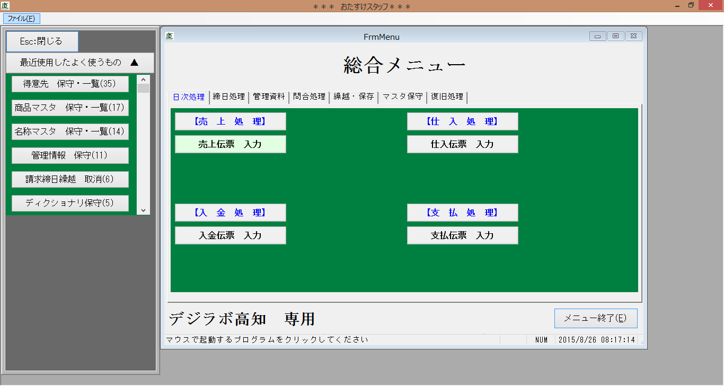Open 得意先 保守・一覧(35) shortcut

tap(70, 84)
